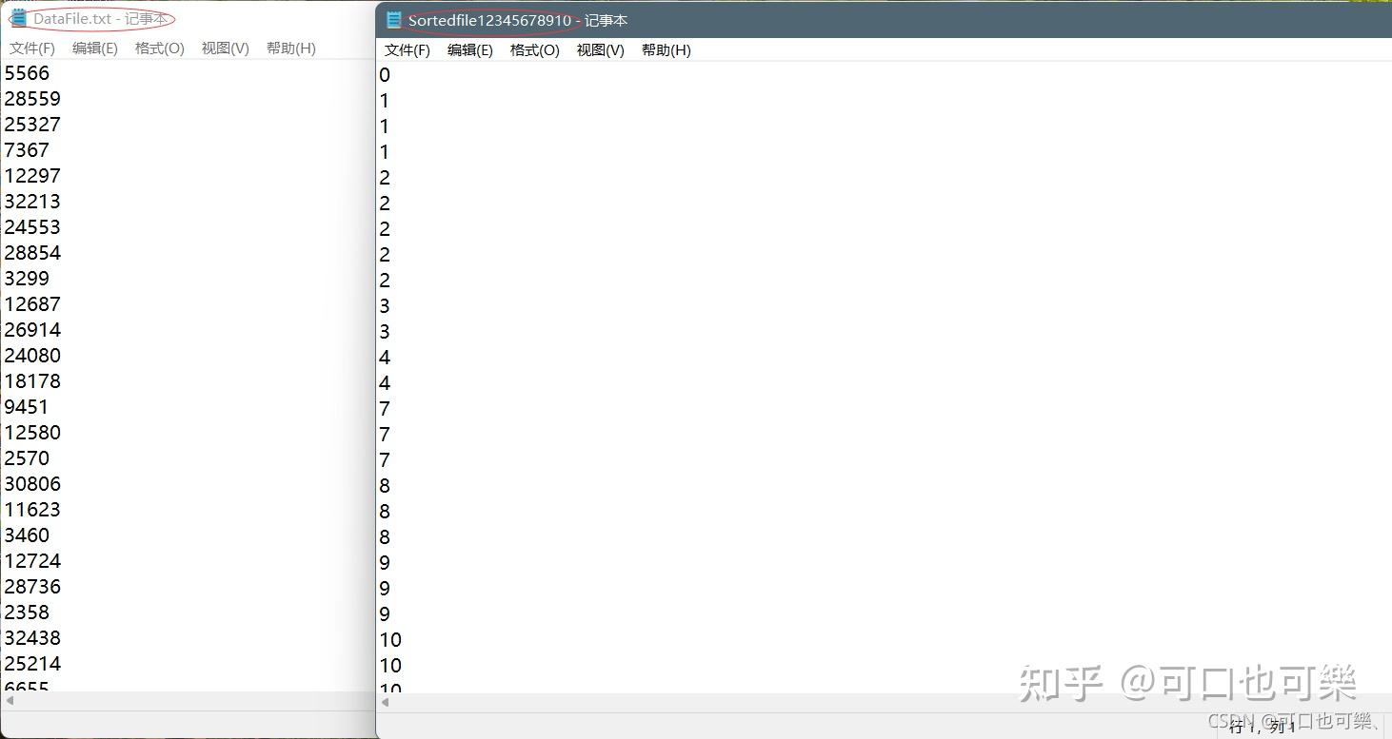
Task: Click the line 32438 in DataFile.txt
Action: click(x=32, y=638)
